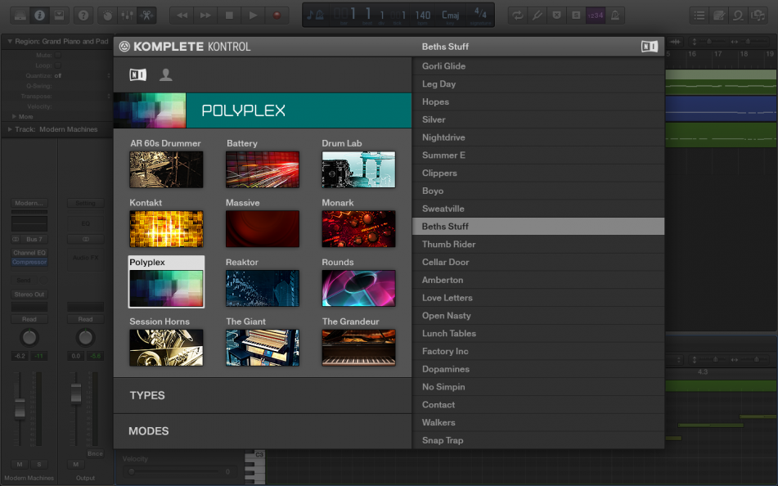Select the Monark instrument thumbnail
The height and width of the screenshot is (486, 778).
click(358, 228)
